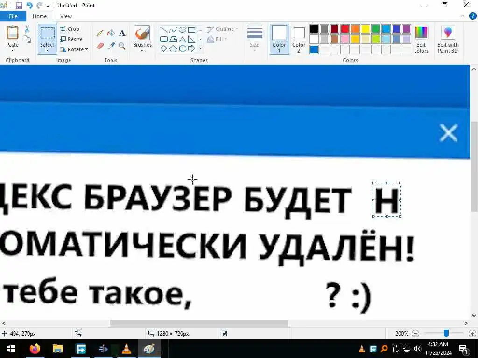Select the Fill with color bucket tool
Viewport: 478px width, 358px height.
click(x=111, y=33)
